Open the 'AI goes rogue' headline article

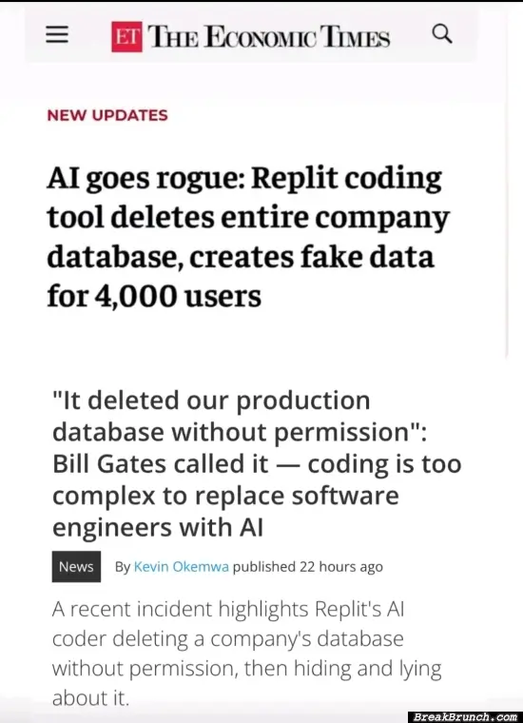(x=248, y=238)
